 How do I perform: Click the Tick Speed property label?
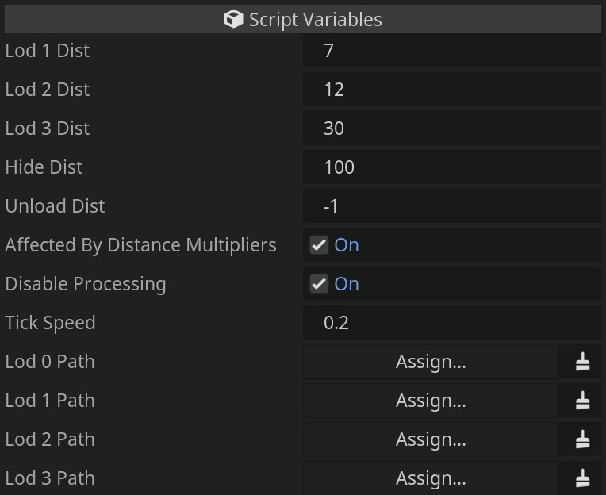(50, 323)
